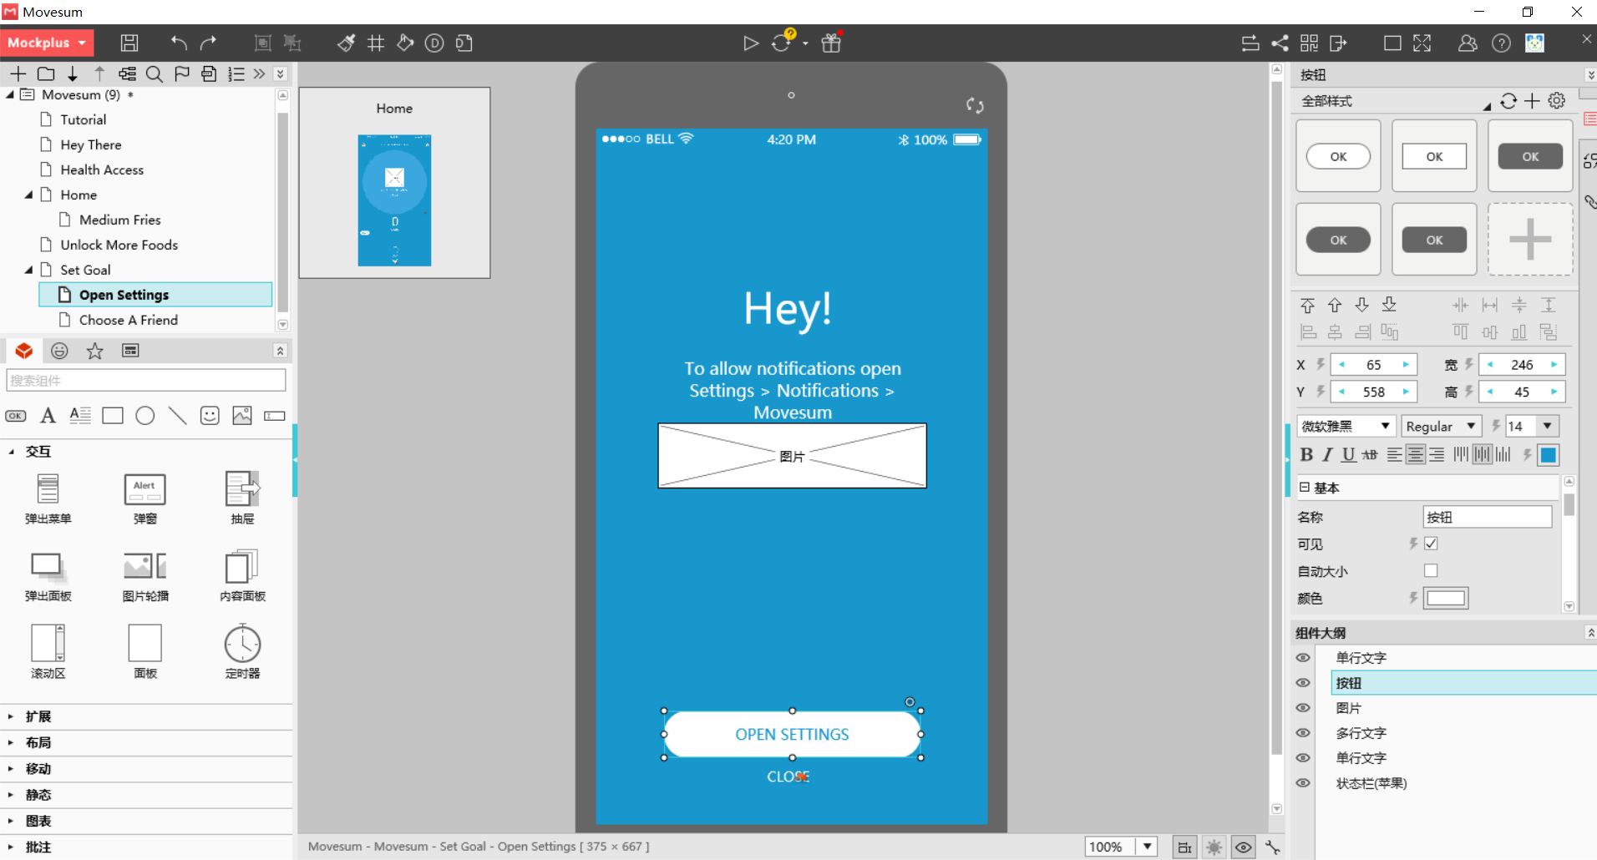Open the gift box icon

[x=831, y=43]
